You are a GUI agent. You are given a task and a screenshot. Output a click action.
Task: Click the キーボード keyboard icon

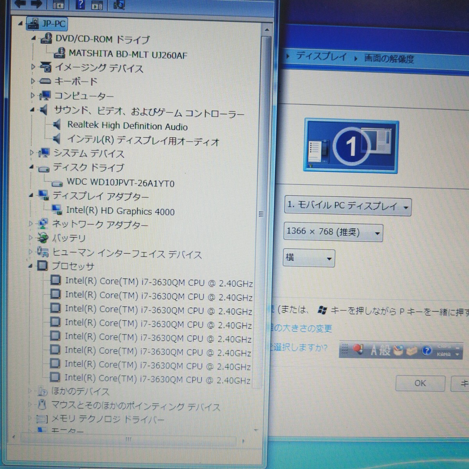click(x=45, y=81)
